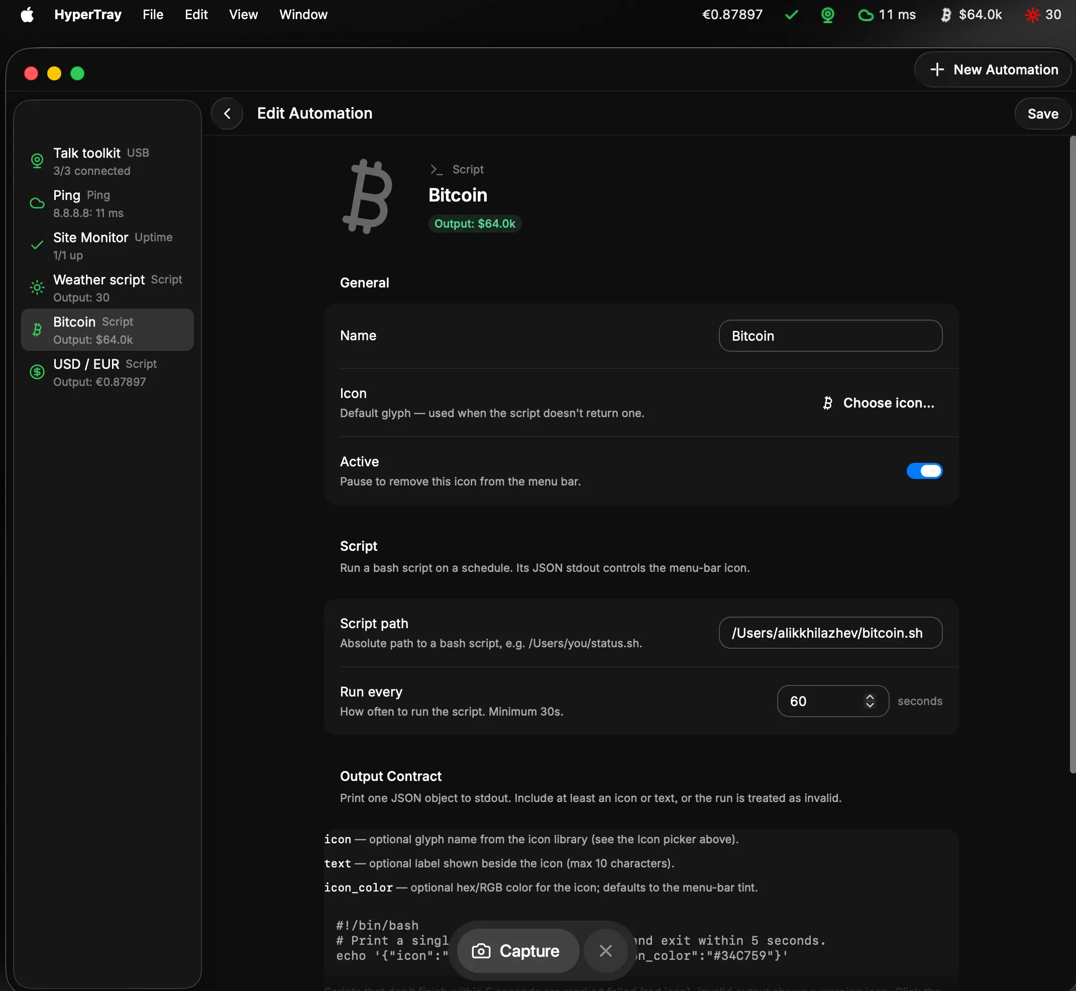Click the Output Contract heading
1076x991 pixels.
[x=391, y=776]
